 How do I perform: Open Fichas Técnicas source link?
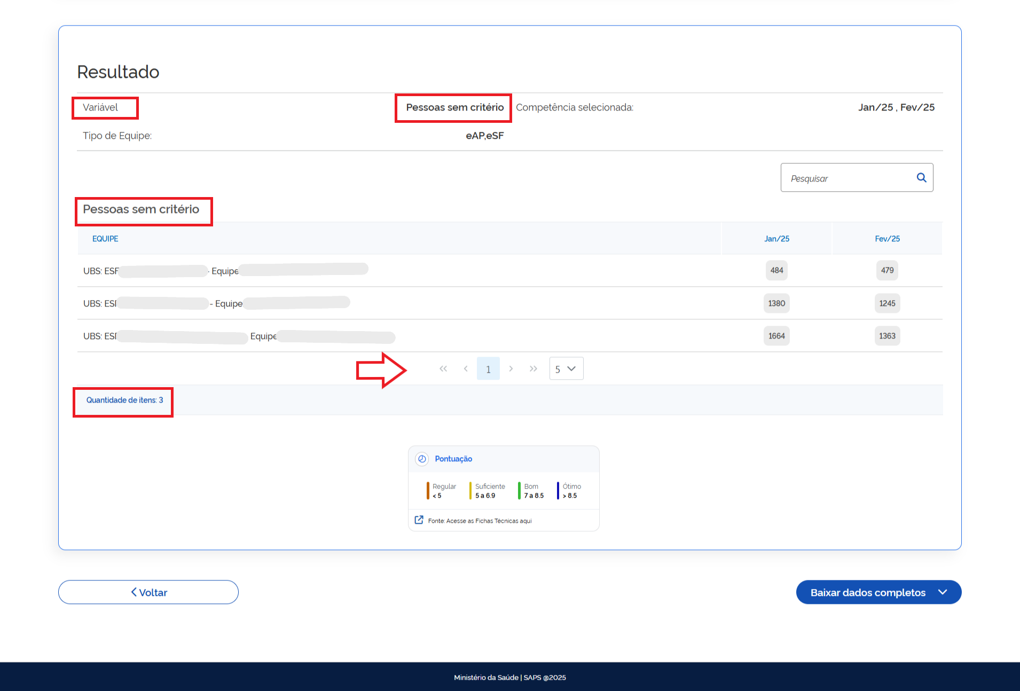point(480,521)
